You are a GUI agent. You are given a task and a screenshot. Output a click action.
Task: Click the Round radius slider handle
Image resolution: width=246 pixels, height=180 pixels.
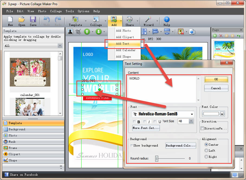[157, 159]
